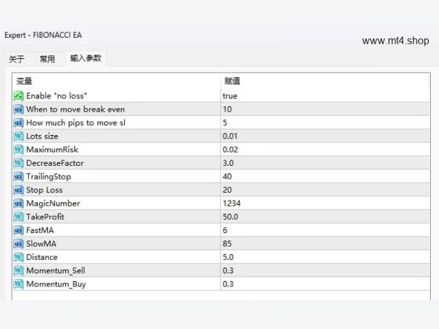This screenshot has width=439, height=329.
Task: Click the boolean icon beside Enable "no loss"
Action: [19, 96]
